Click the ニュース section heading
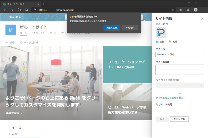 pyautogui.click(x=15, y=128)
